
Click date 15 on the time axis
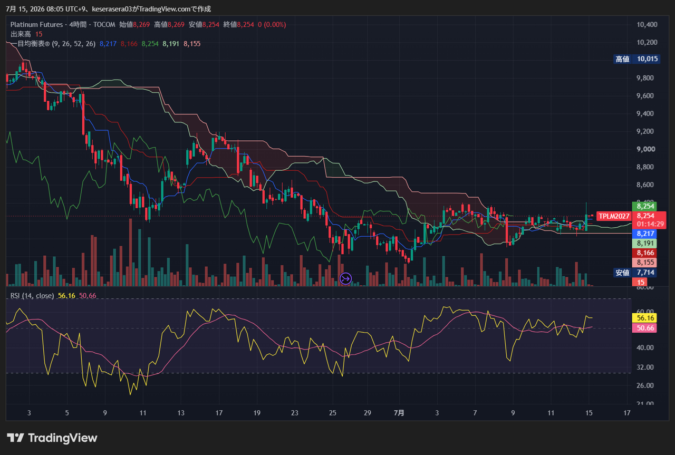click(x=589, y=413)
